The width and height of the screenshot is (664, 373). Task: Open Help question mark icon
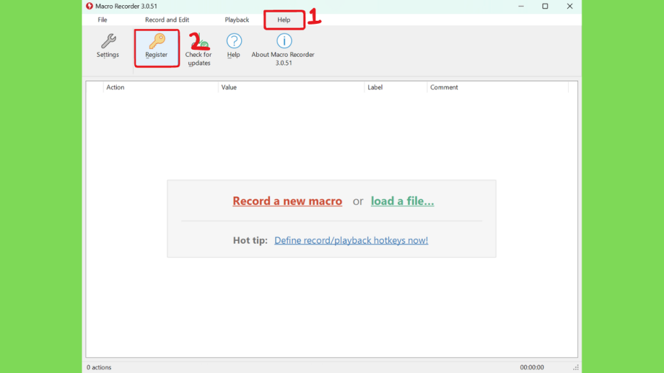click(233, 41)
